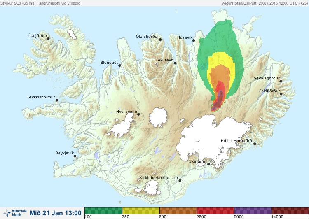Select the yellow 350 legend swatch
This screenshot has width=309, height=219.
(x=141, y=211)
